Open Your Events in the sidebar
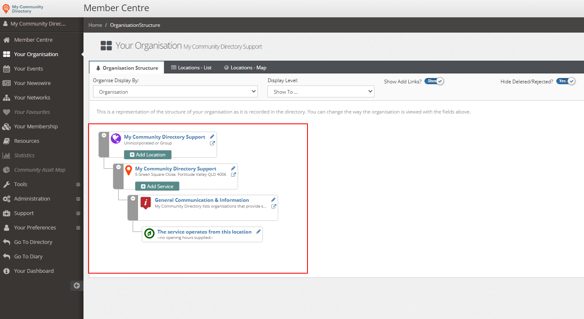The image size is (584, 319). click(28, 69)
